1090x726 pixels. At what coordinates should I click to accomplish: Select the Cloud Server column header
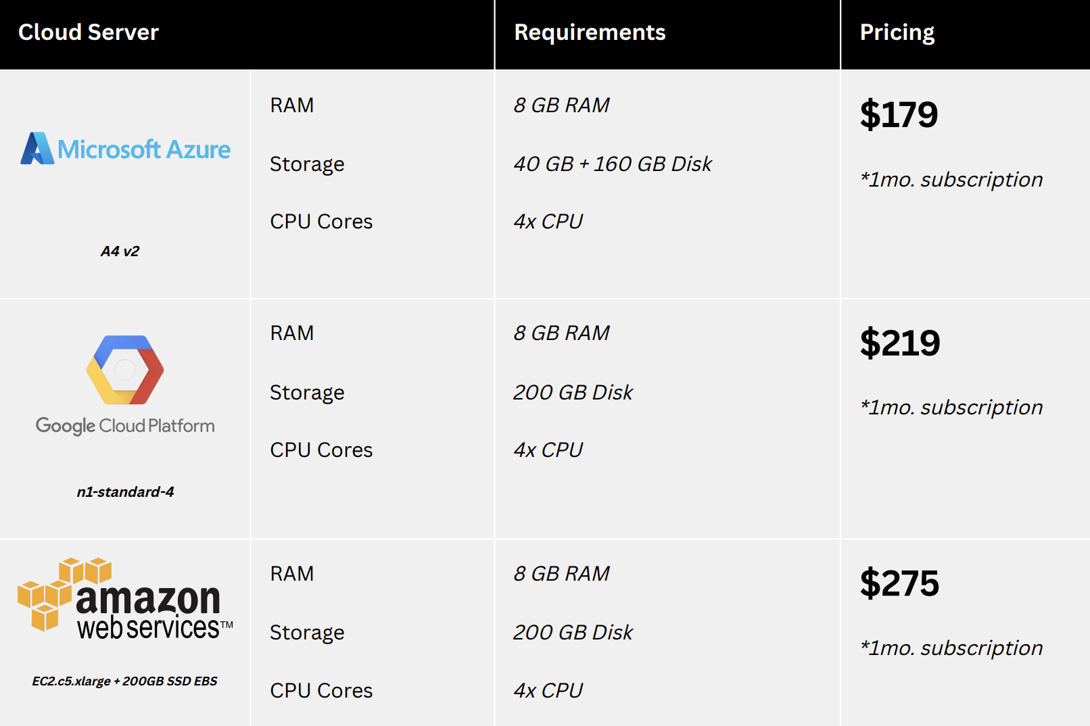(89, 32)
